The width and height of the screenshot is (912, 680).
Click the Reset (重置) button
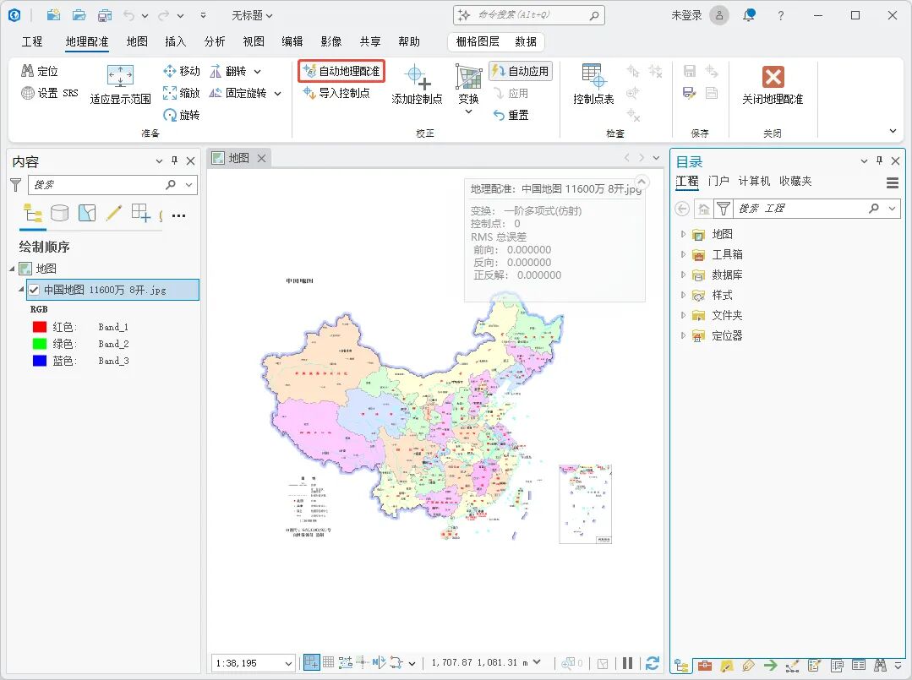click(x=511, y=115)
